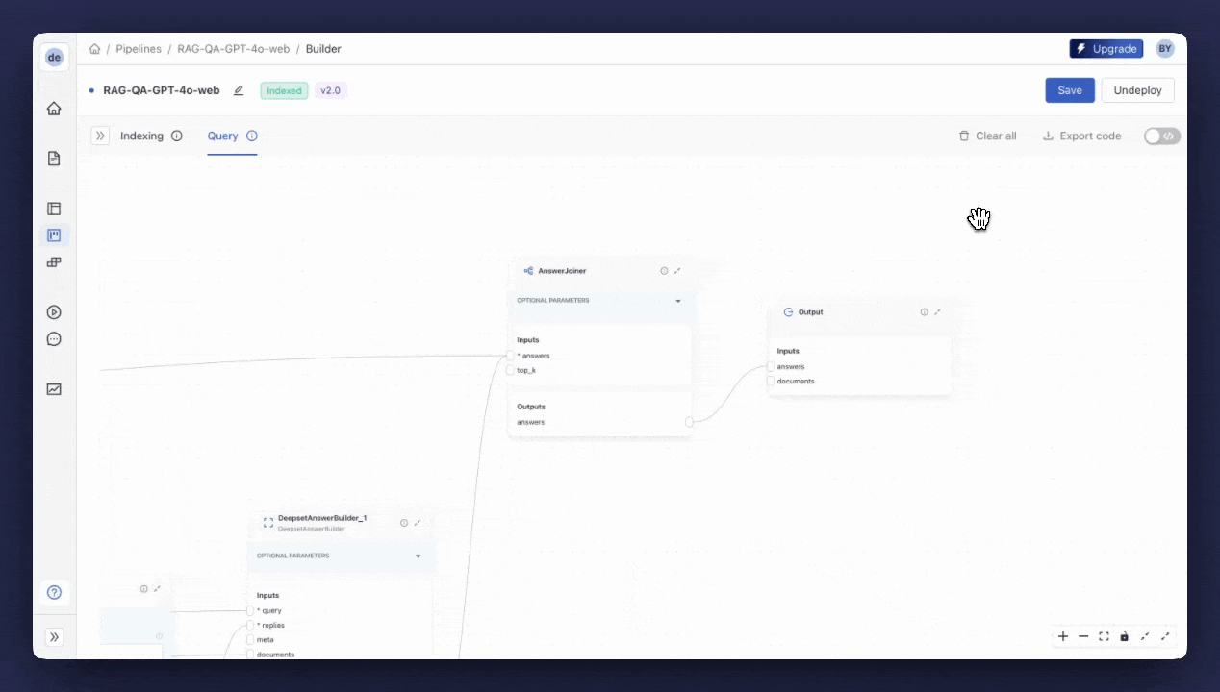
Task: Open the Playground play icon in sidebar
Action: pos(54,312)
